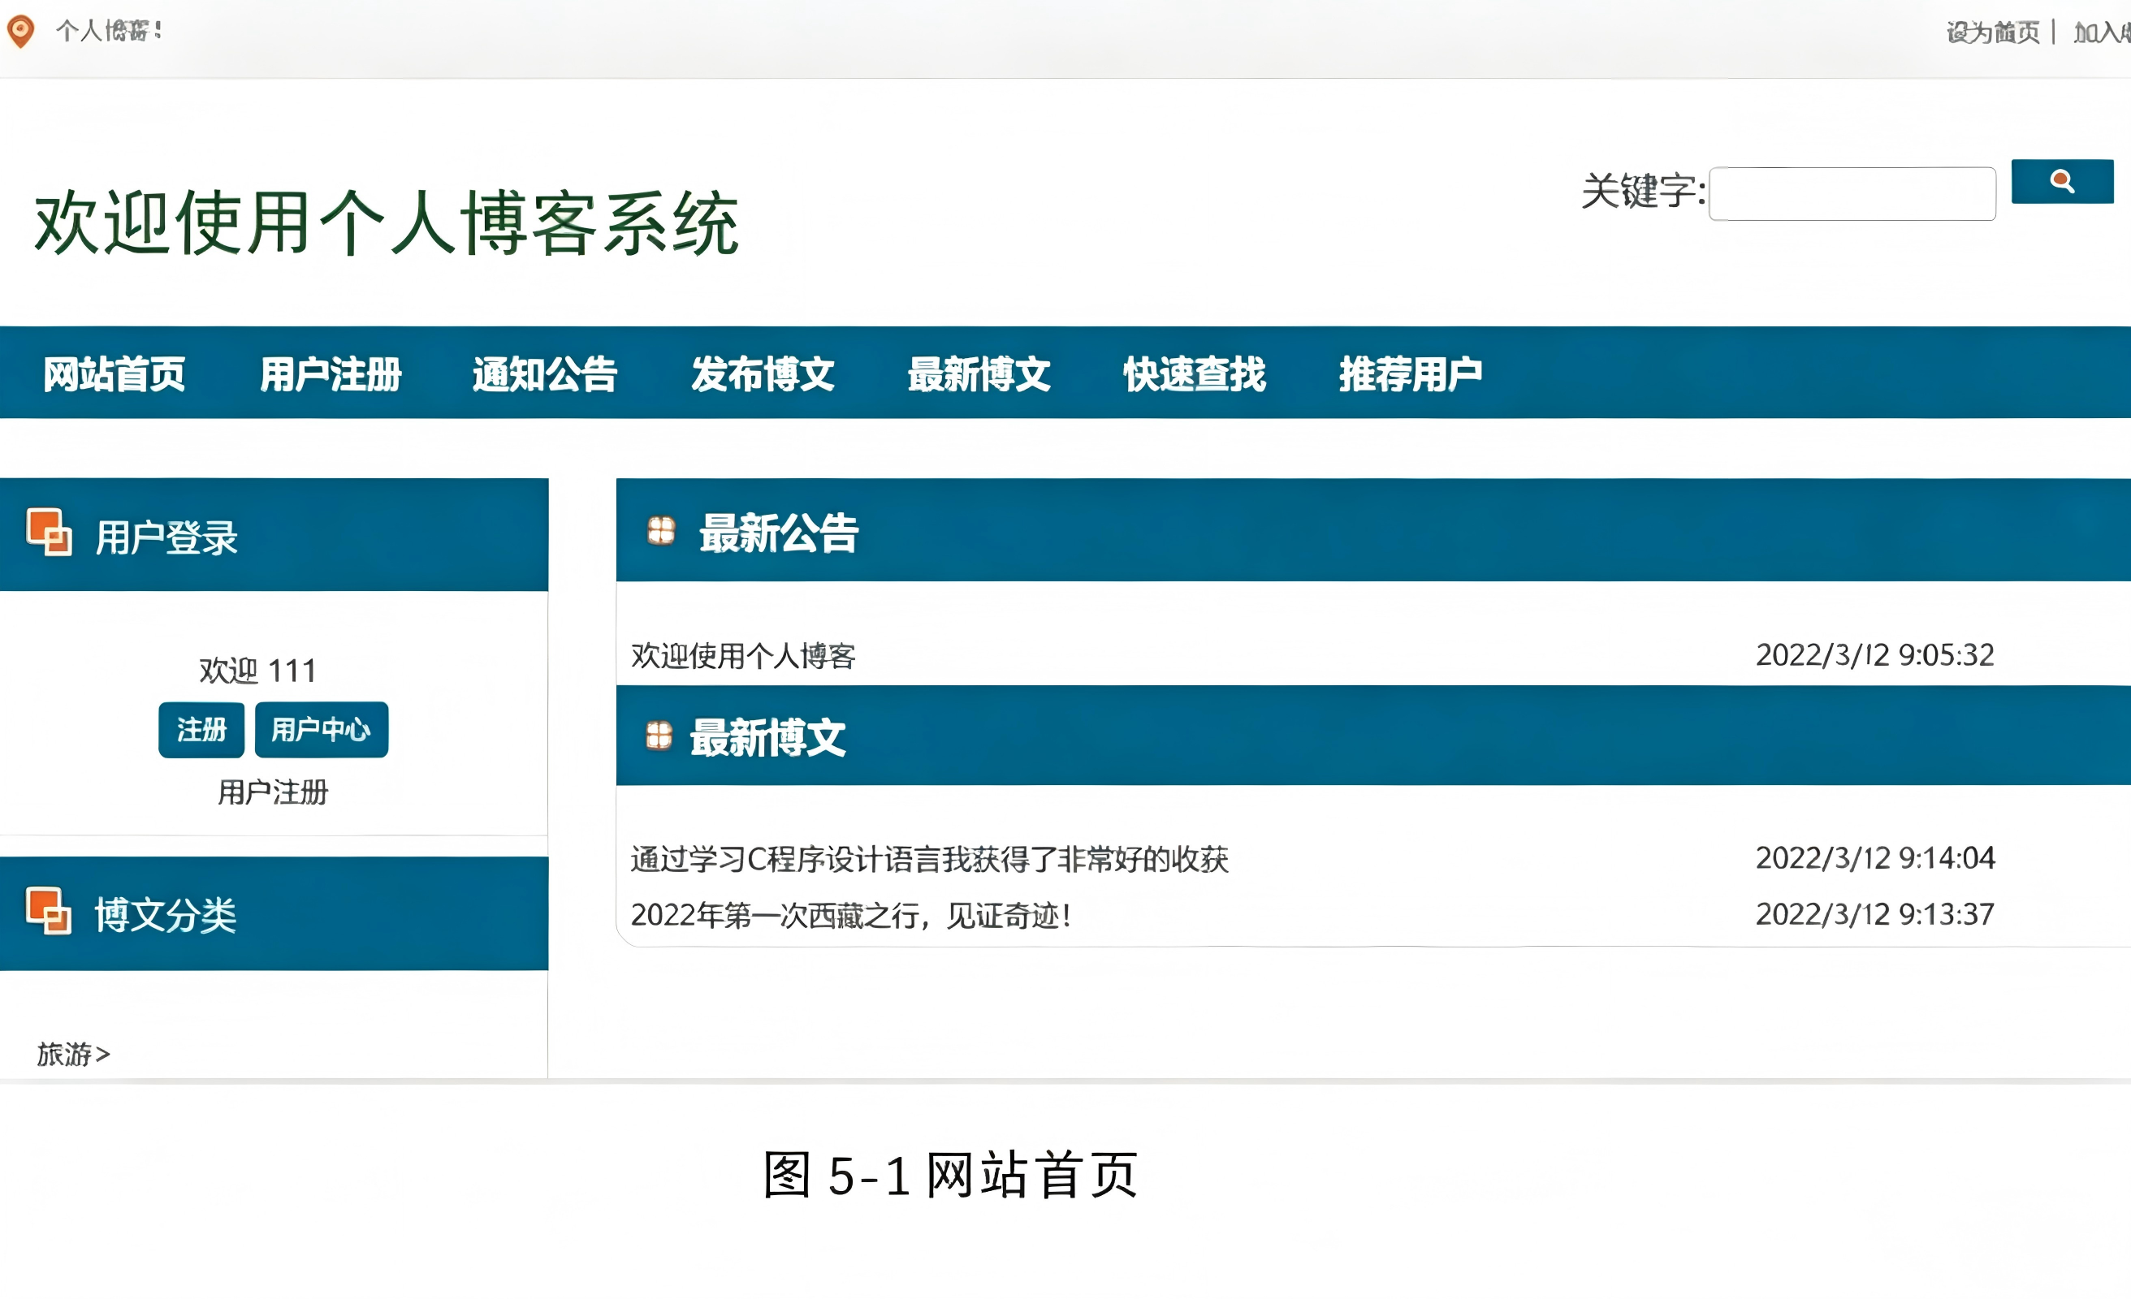Viewport: 2131px width, 1299px height.
Task: Open 最新博文 in navigation bar
Action: 979,373
